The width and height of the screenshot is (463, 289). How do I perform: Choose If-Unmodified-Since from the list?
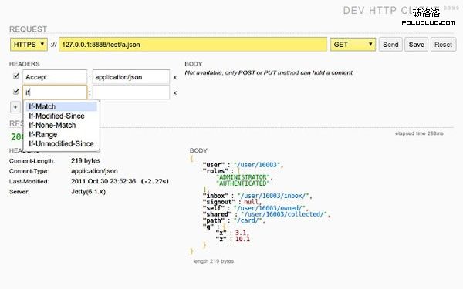click(62, 143)
